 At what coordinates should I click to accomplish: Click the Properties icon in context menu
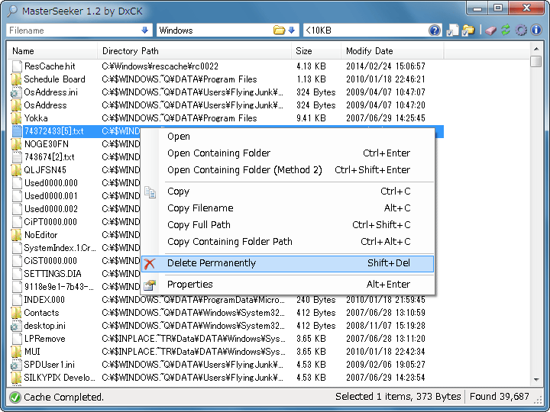[x=150, y=285]
